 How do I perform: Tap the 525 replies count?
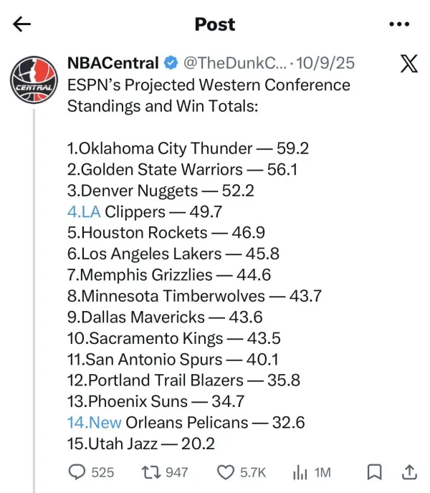tap(102, 472)
